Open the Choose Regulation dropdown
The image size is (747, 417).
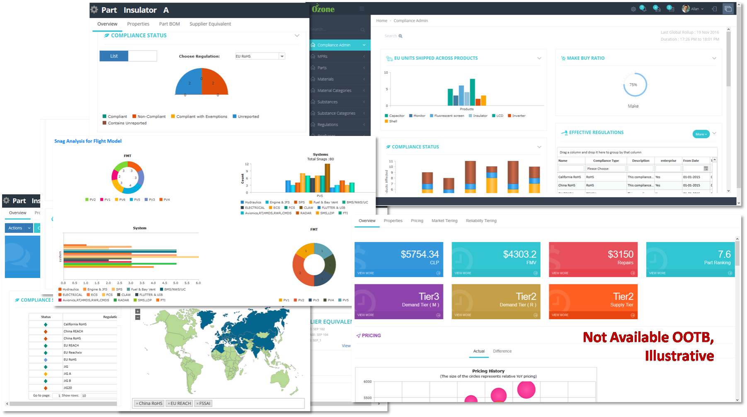[x=282, y=56]
